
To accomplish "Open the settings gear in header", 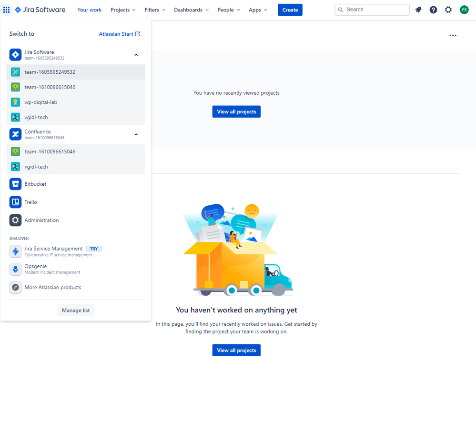I will coord(448,10).
